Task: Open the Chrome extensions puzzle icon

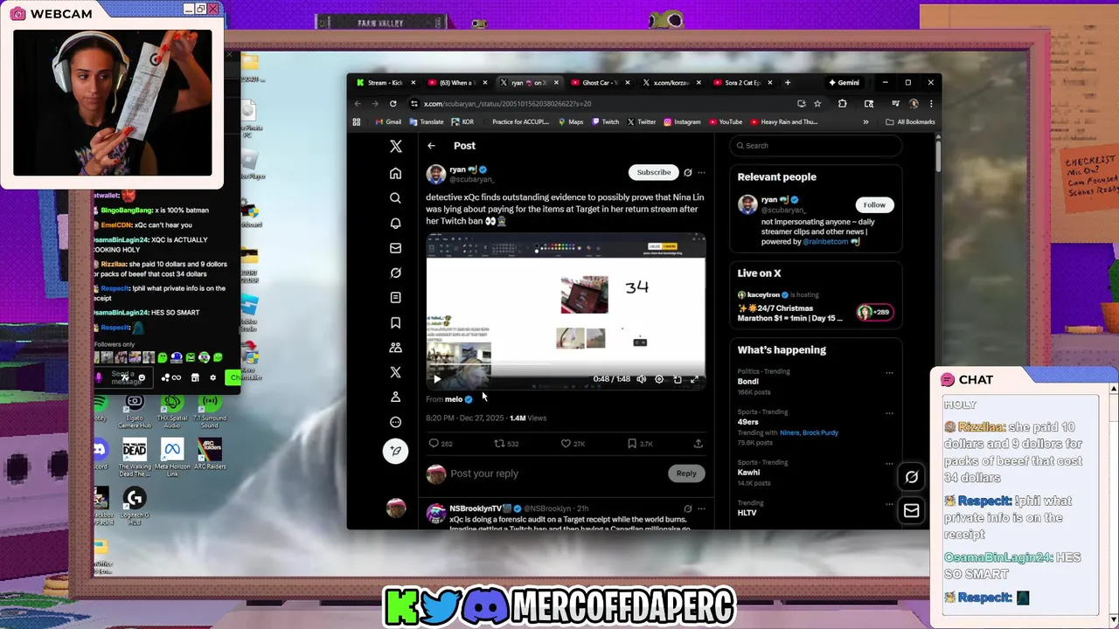Action: tap(843, 103)
